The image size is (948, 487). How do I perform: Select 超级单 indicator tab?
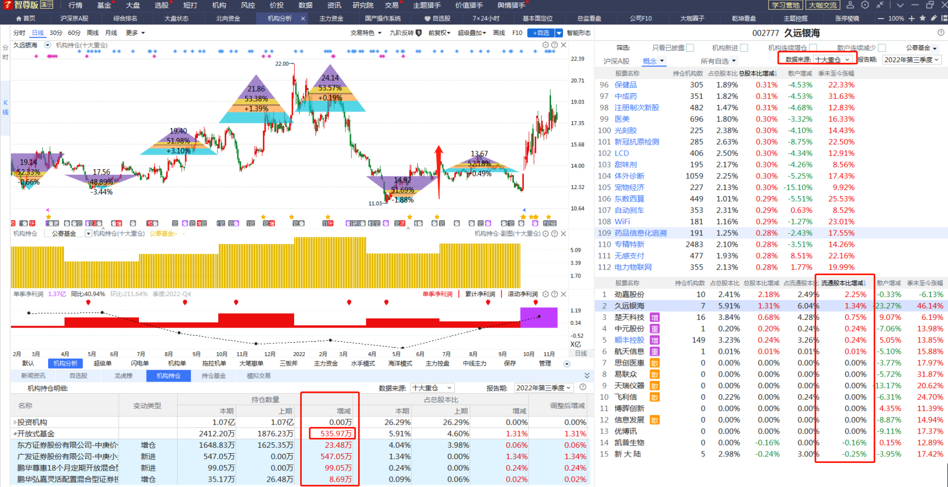(x=102, y=364)
